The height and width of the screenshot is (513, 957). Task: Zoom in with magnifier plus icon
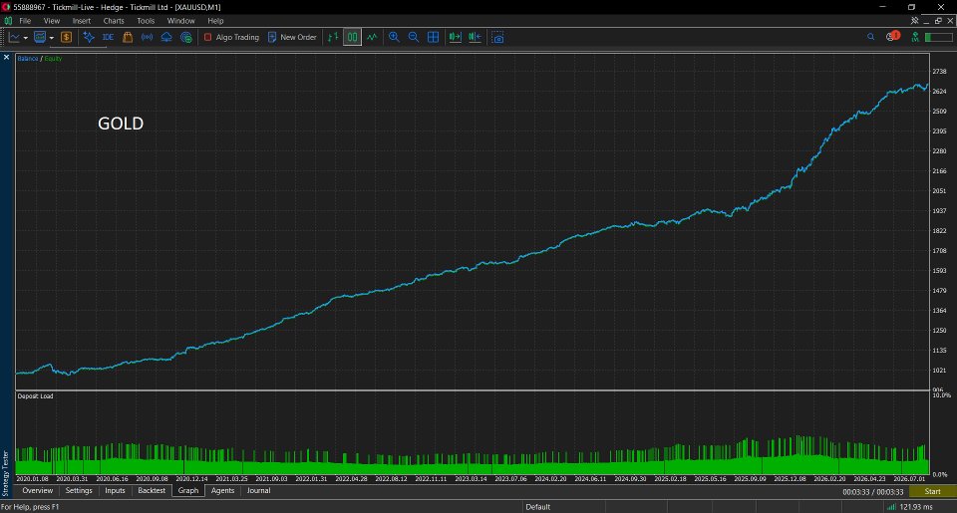point(394,37)
